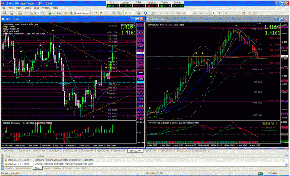290x176 pixels.
Task: Open the Alerts terminal tab
Action: 47,168
